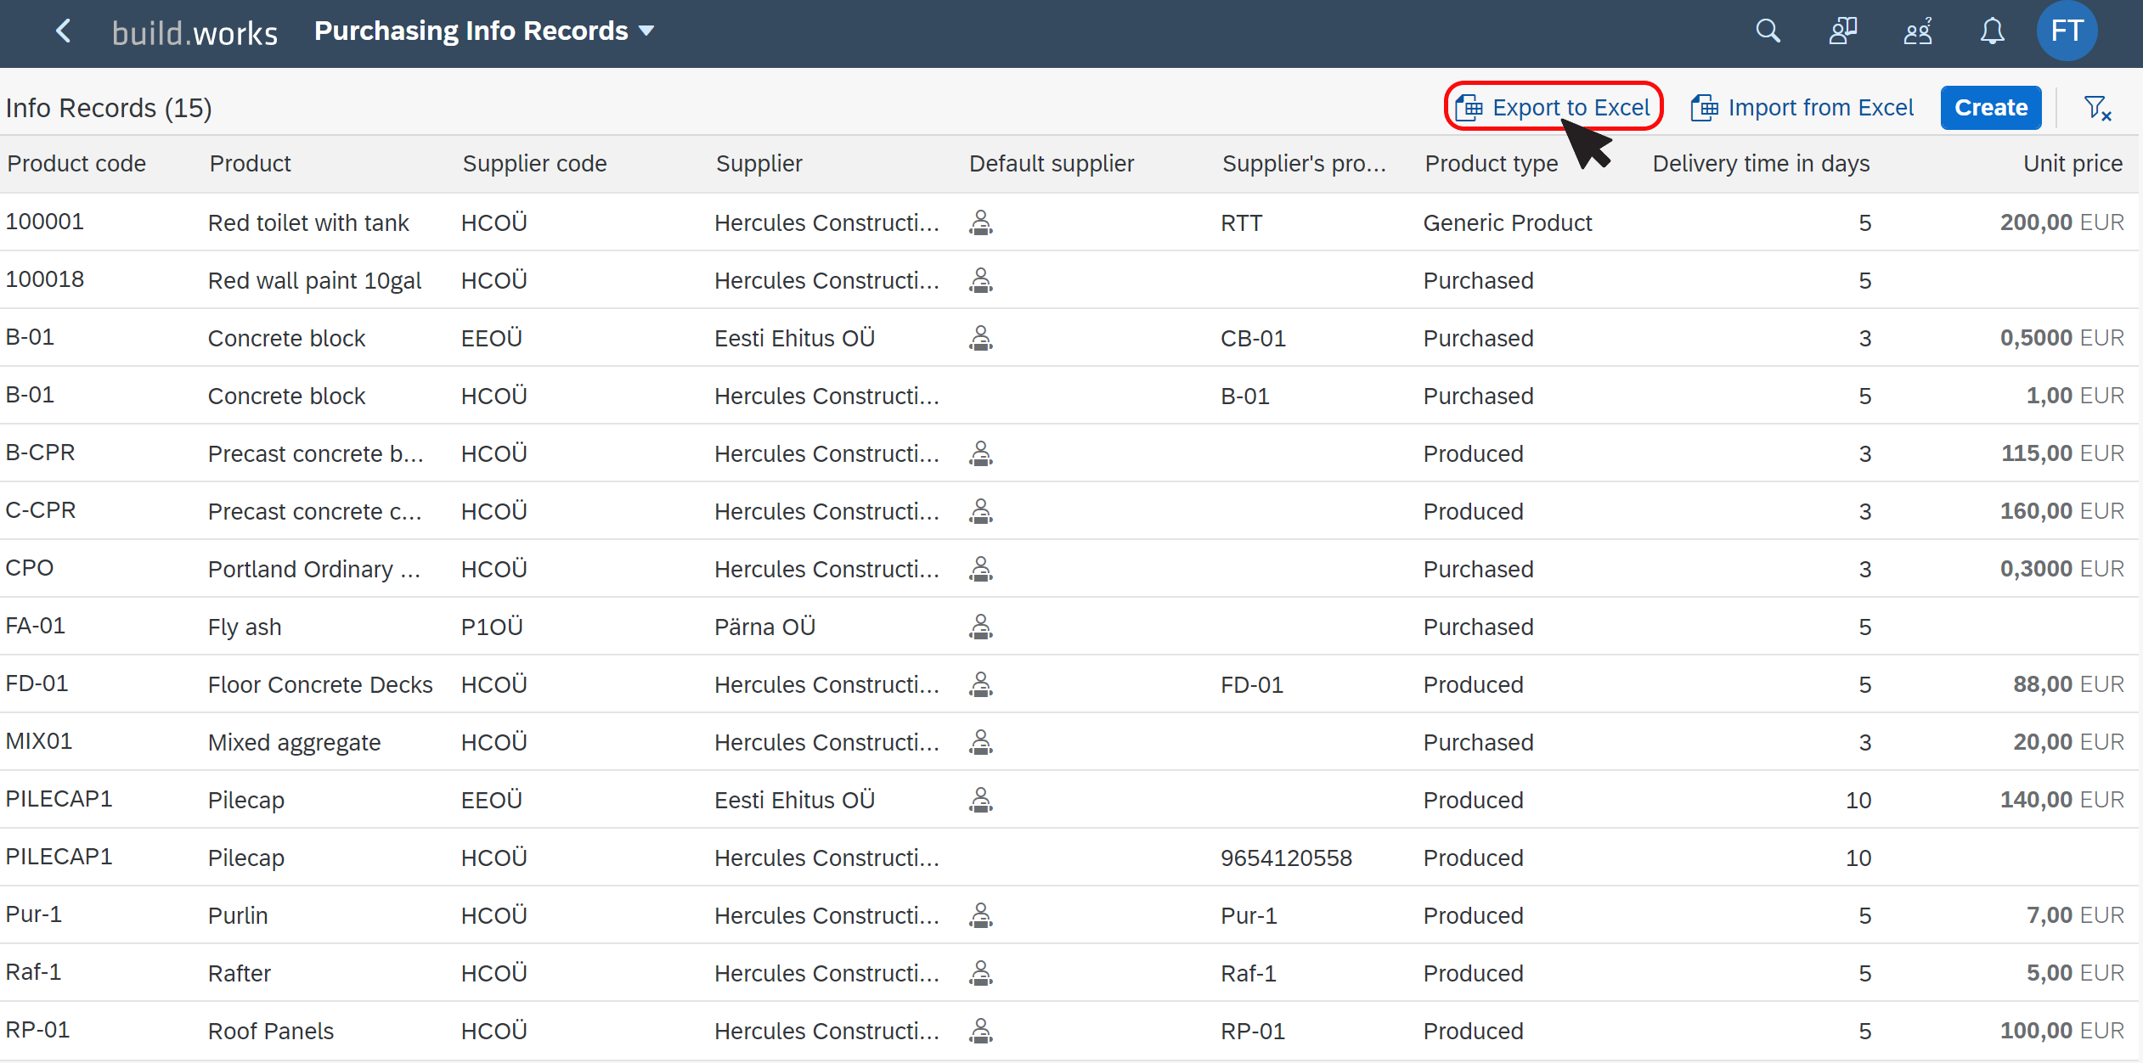This screenshot has width=2143, height=1063.
Task: Click the 200,00 EUR unit price
Action: coord(2061,222)
